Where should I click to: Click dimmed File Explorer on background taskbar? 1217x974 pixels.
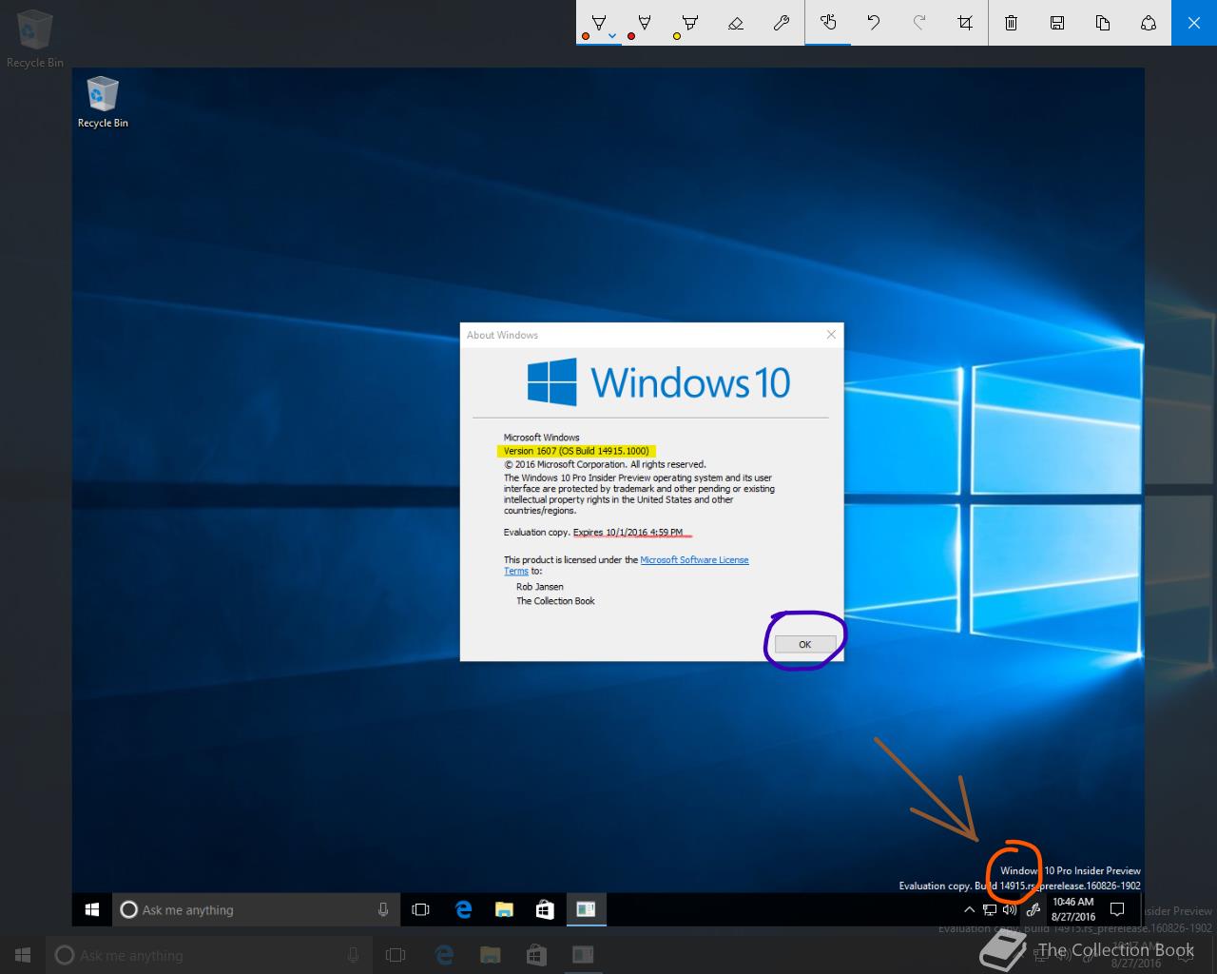[x=490, y=955]
